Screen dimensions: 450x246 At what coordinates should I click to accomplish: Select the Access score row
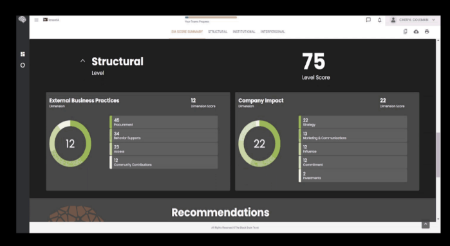pyautogui.click(x=164, y=149)
